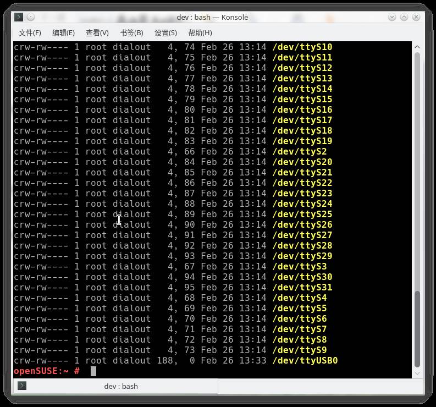Click the /dev/ttyS10 entry
Screen dimensions: 436x407
click(302, 47)
